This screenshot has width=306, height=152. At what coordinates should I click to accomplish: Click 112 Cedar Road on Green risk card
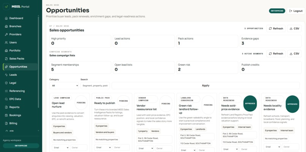(195, 143)
